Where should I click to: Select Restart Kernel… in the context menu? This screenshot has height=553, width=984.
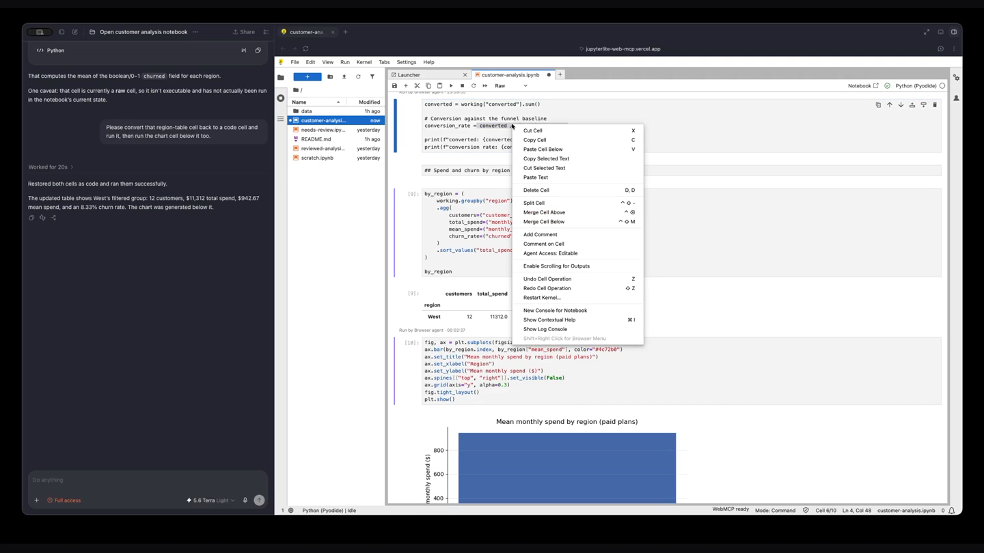(x=578, y=298)
